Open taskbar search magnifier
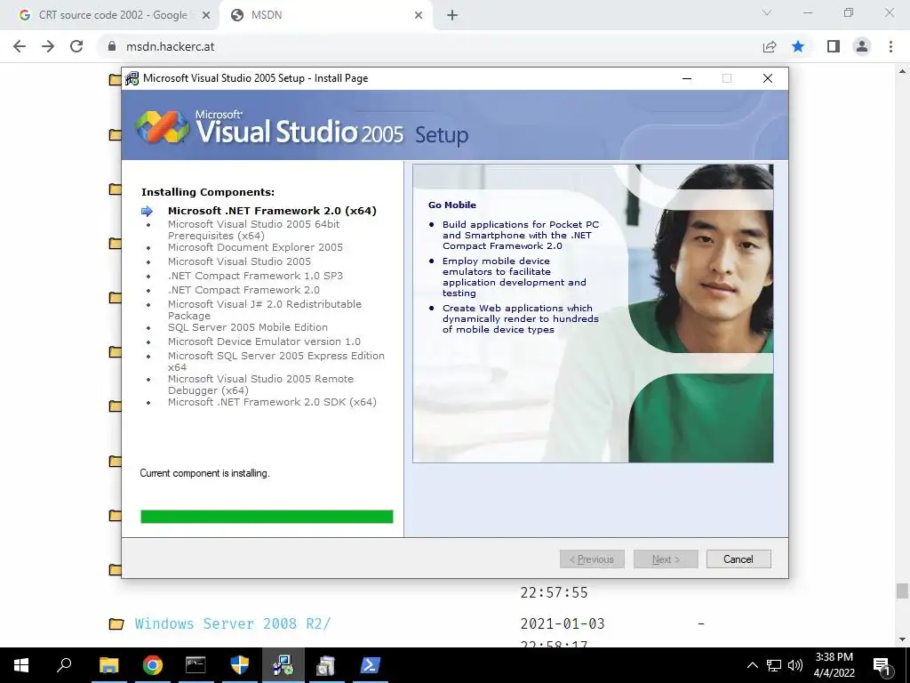The height and width of the screenshot is (683, 910). 64,665
